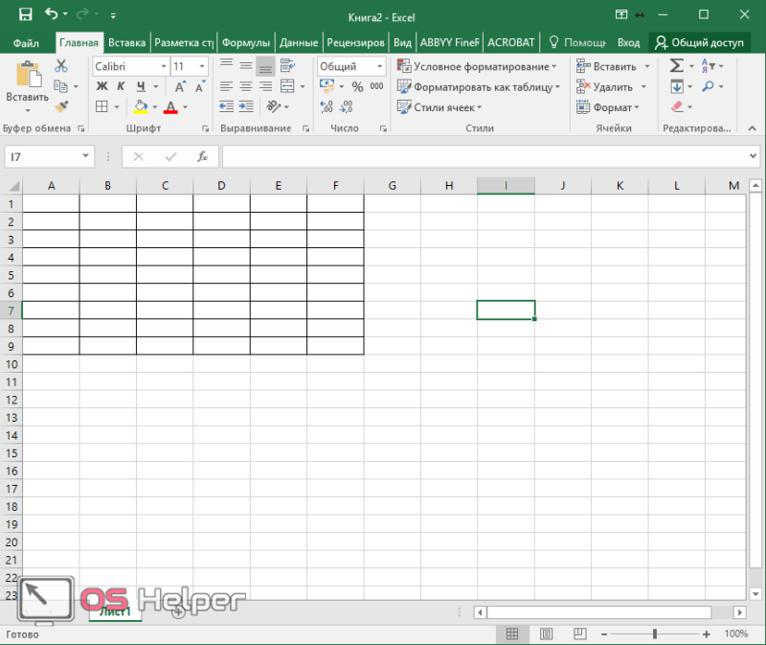Image resolution: width=766 pixels, height=645 pixels.
Task: Click the Формат cells button
Action: tap(607, 107)
